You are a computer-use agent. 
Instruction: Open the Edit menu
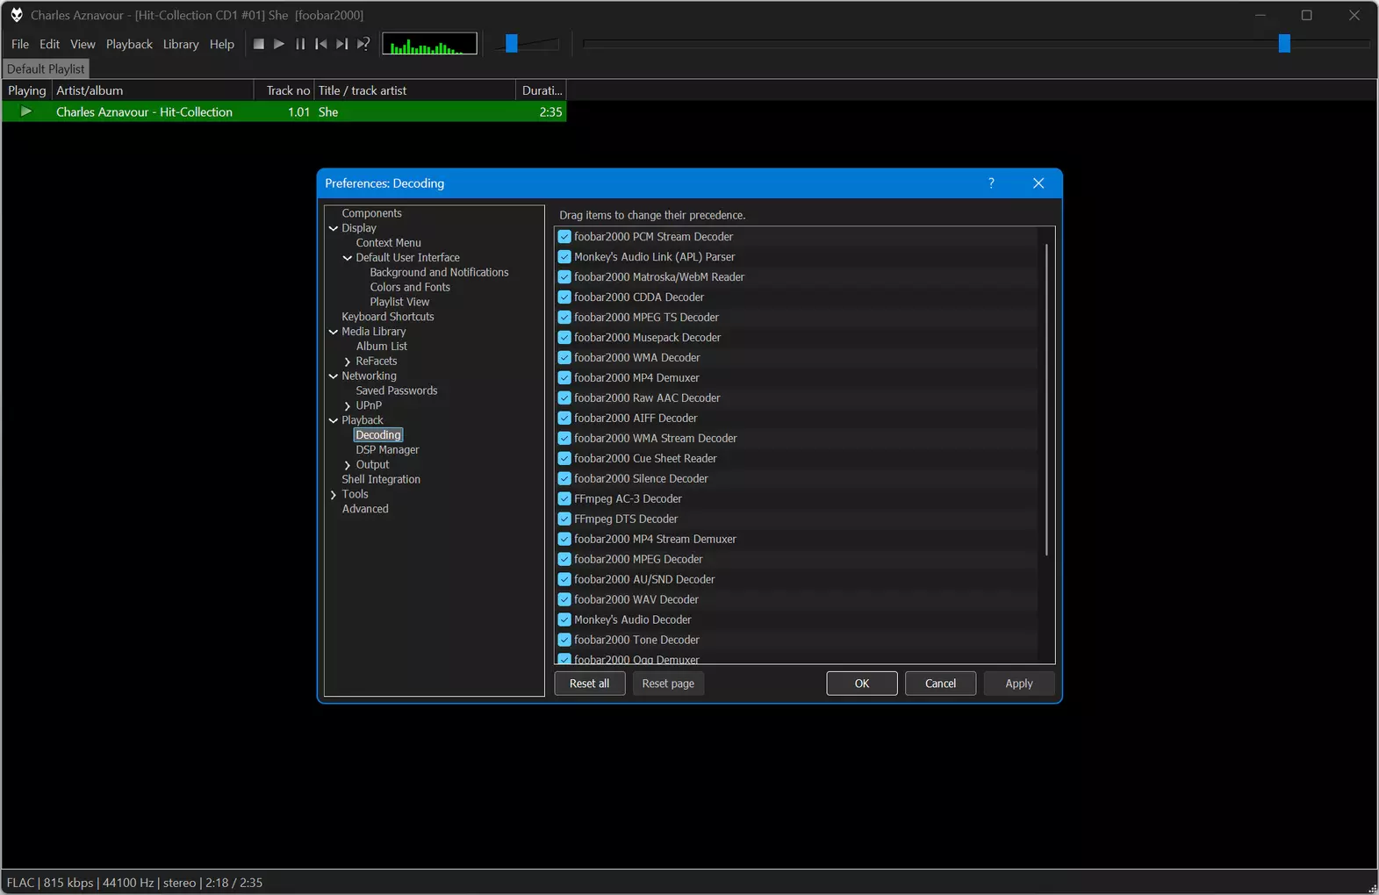(x=50, y=44)
